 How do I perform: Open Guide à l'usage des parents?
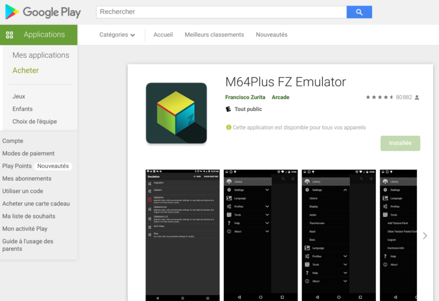(x=28, y=245)
